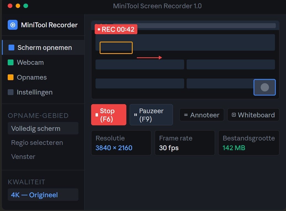Click the orange Opnames sidebar icon
The height and width of the screenshot is (211, 286).
[10, 77]
